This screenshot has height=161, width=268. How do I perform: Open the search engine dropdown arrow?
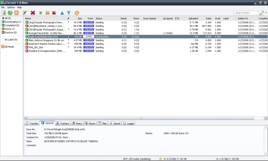tap(266, 13)
